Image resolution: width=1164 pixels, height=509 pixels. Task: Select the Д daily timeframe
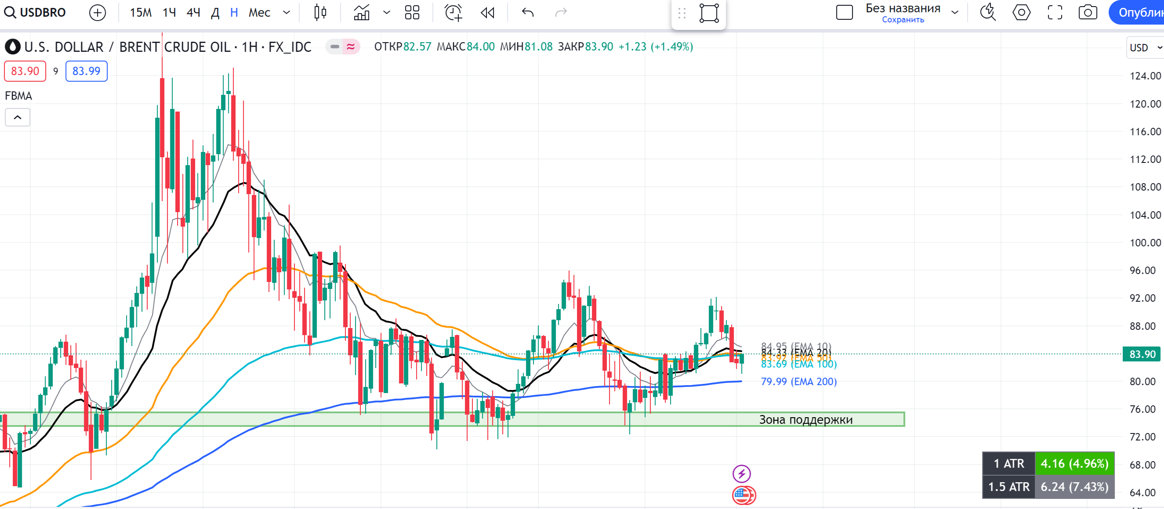point(215,12)
